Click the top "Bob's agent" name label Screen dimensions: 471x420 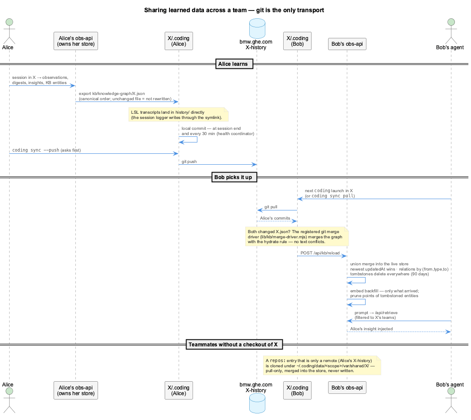pyautogui.click(x=450, y=47)
